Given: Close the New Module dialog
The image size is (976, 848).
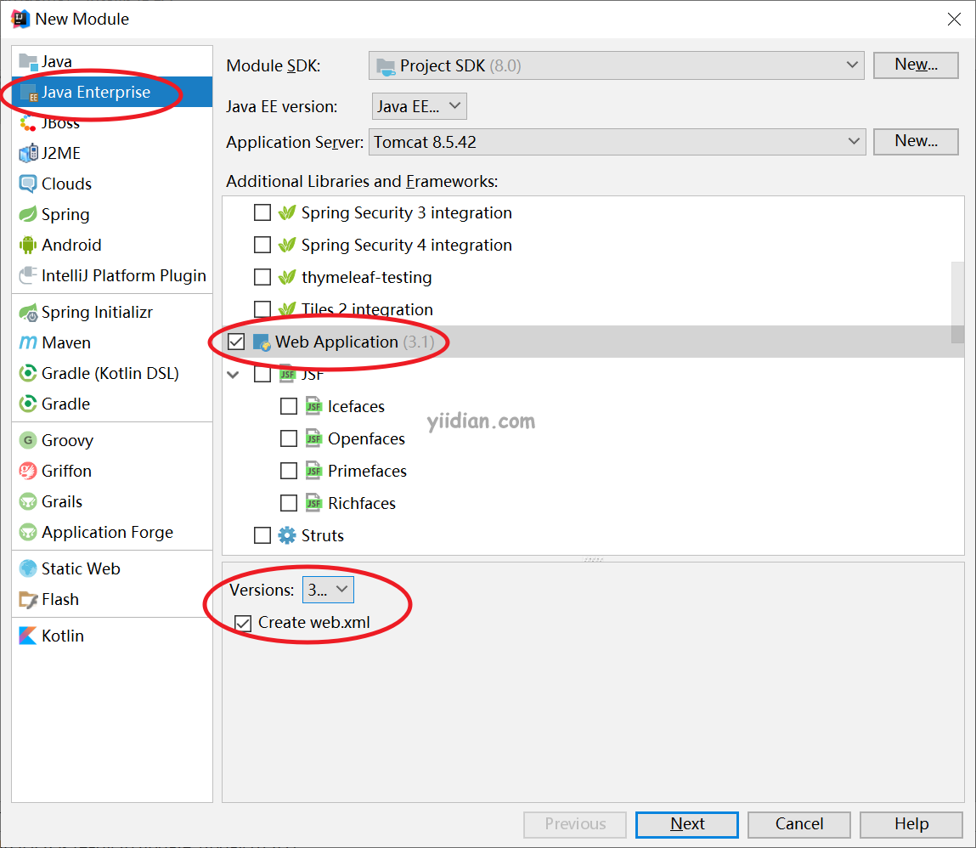Looking at the screenshot, I should pyautogui.click(x=954, y=20).
